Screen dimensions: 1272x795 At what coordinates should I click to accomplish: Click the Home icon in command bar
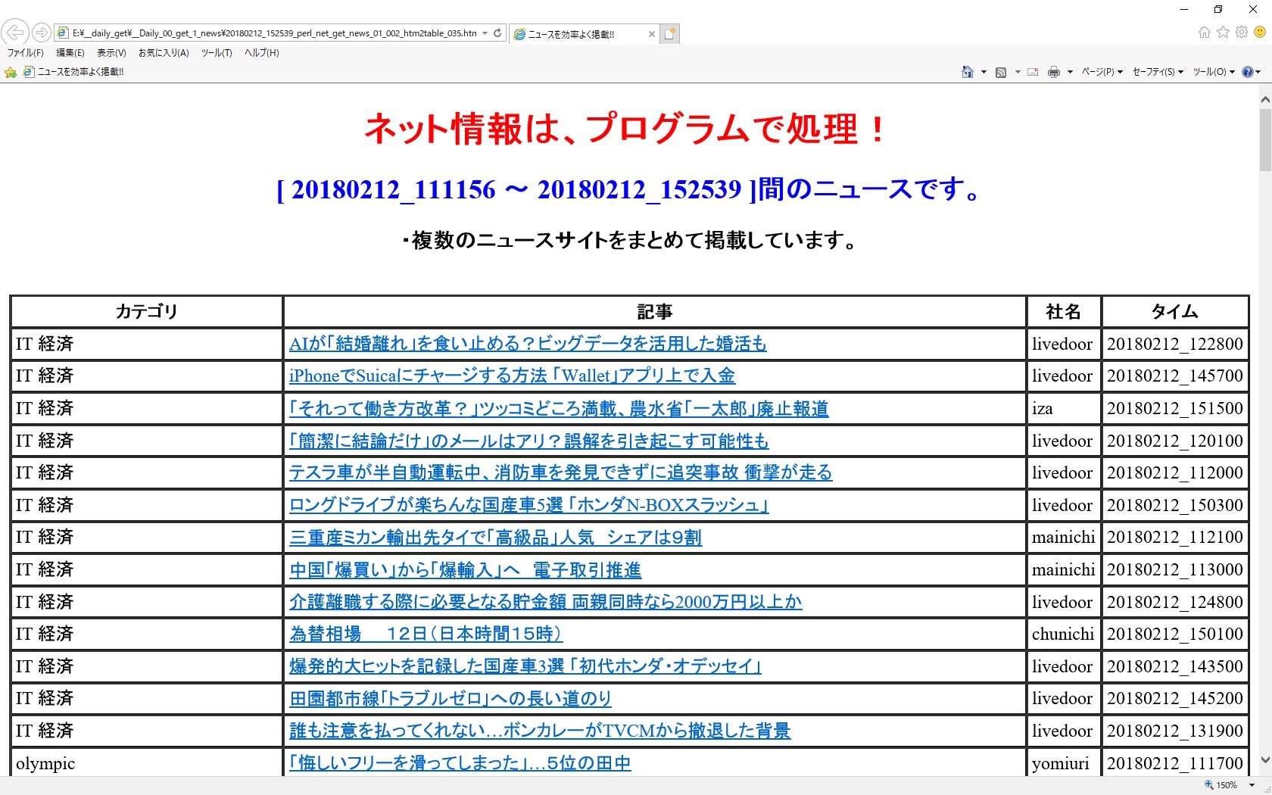(968, 72)
